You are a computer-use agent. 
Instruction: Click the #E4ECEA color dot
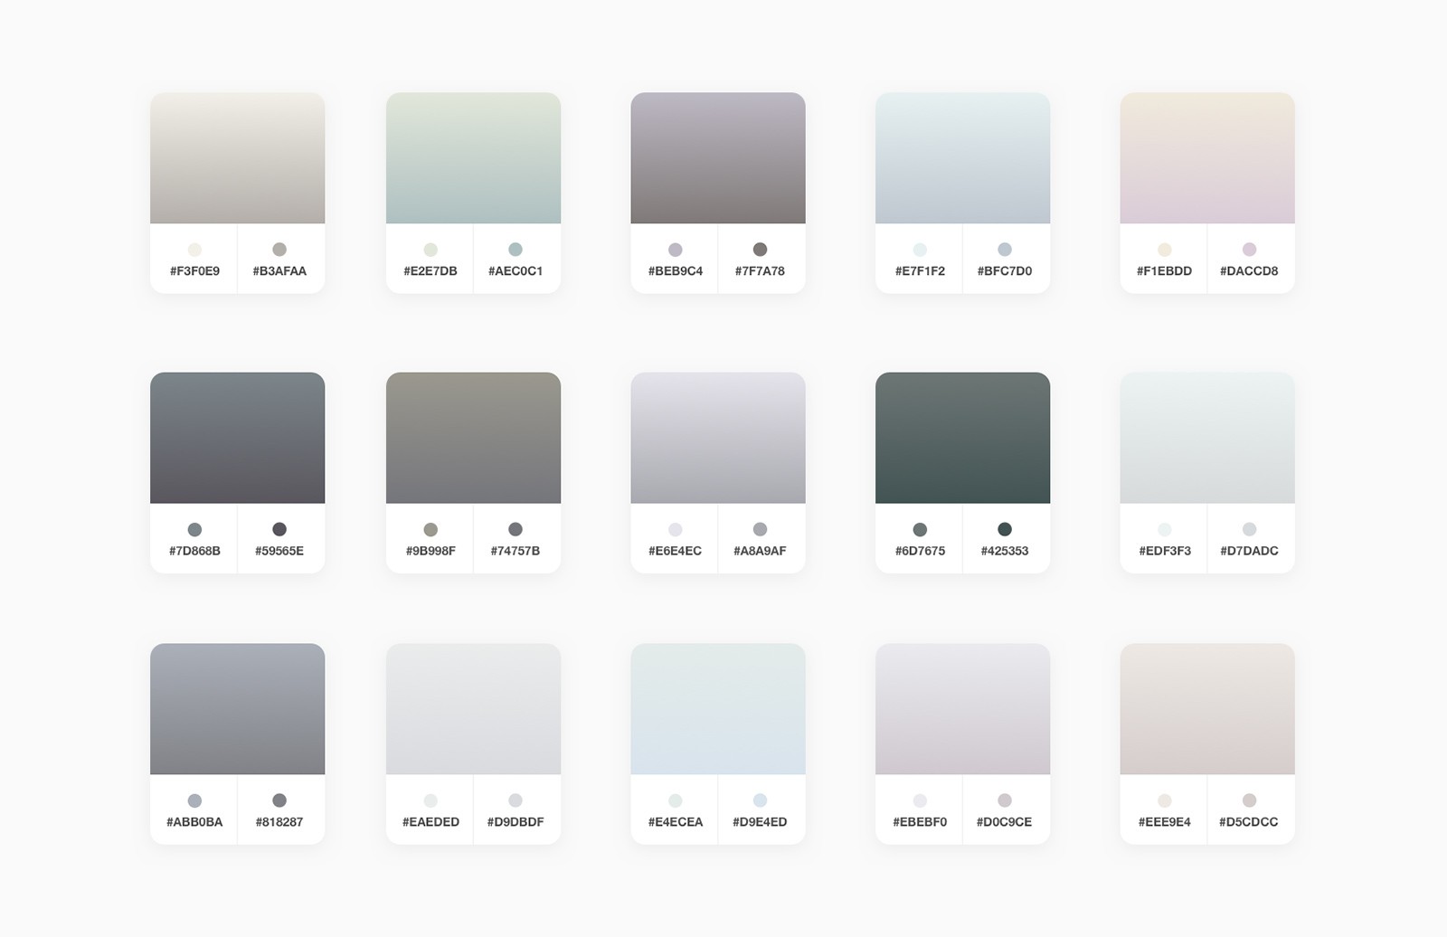point(676,800)
